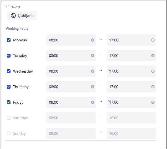Clear Friday start time 08:00
This screenshot has height=149, width=167.
tap(93, 102)
